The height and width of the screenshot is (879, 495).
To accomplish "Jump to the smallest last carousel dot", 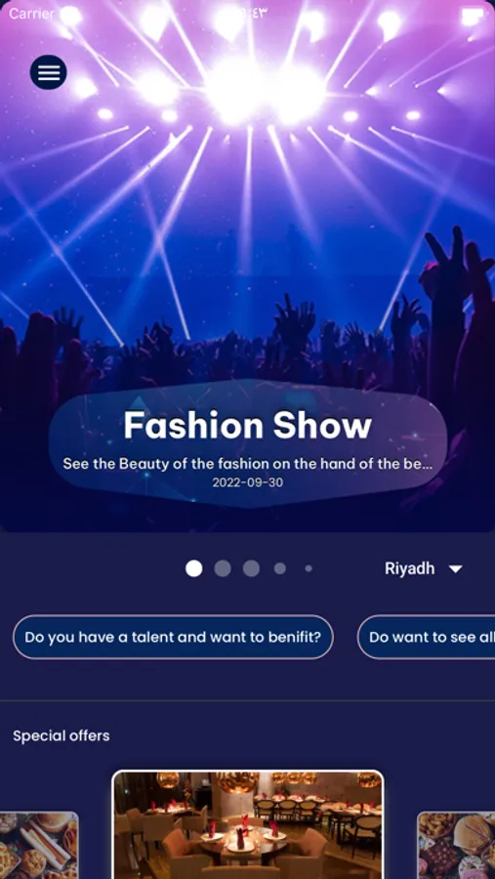I will 309,568.
